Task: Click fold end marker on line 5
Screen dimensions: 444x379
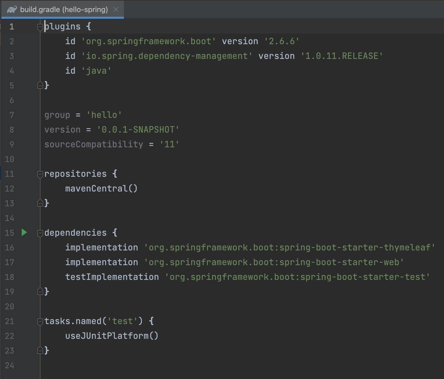Action: tap(40, 85)
